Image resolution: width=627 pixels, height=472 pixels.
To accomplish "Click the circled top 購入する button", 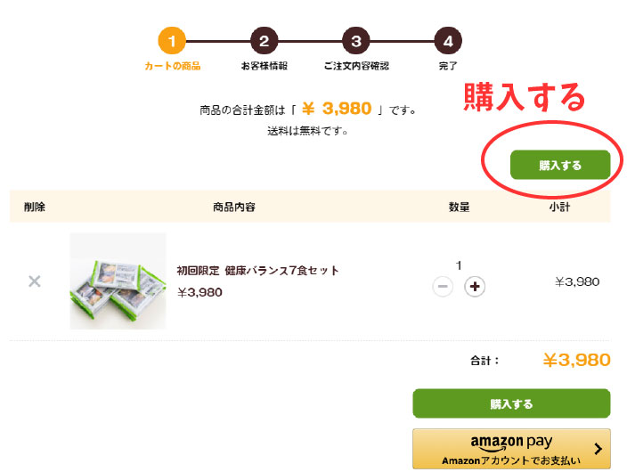I will pos(560,165).
